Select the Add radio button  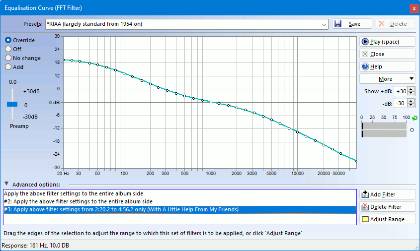pyautogui.click(x=8, y=67)
